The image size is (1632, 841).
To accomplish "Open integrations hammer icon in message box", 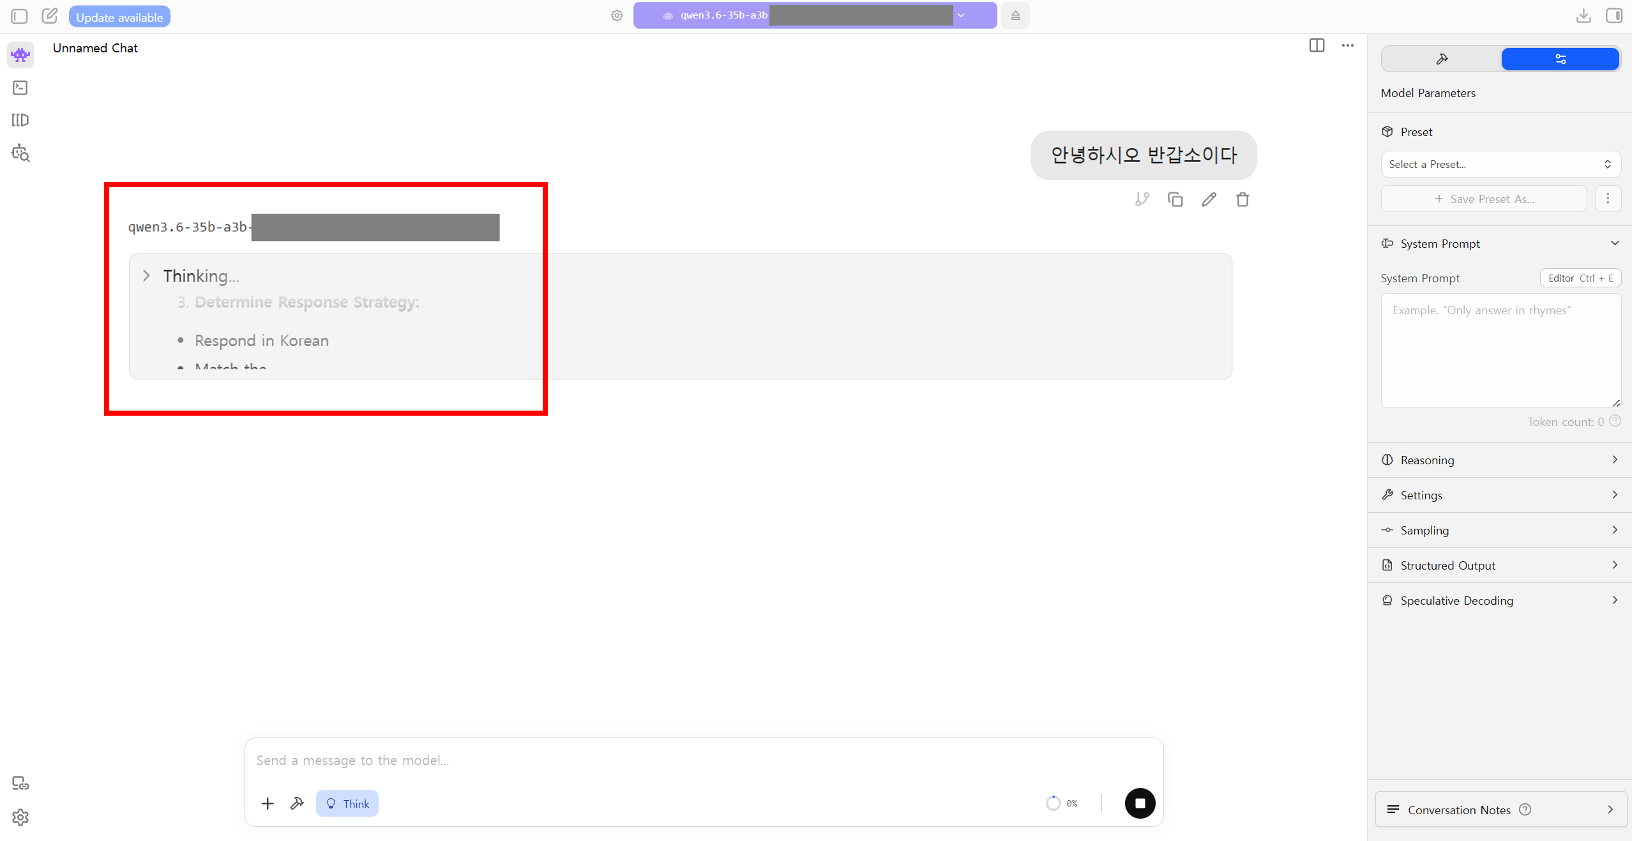I will (297, 803).
